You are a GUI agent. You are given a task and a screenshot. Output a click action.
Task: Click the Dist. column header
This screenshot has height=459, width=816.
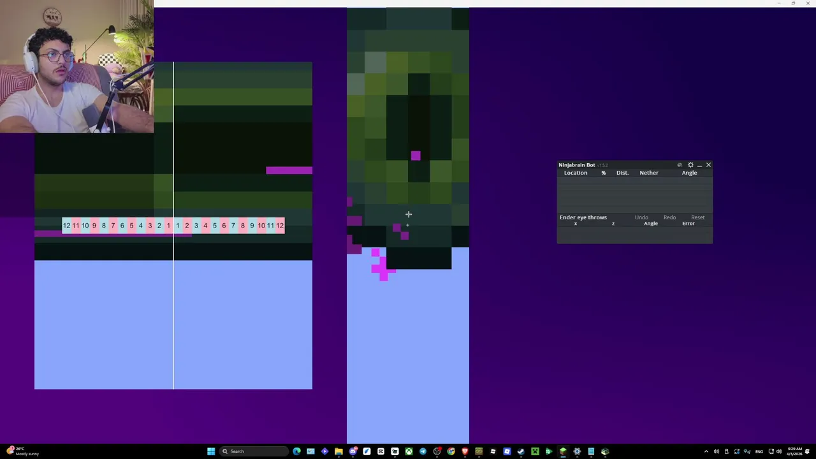point(622,173)
